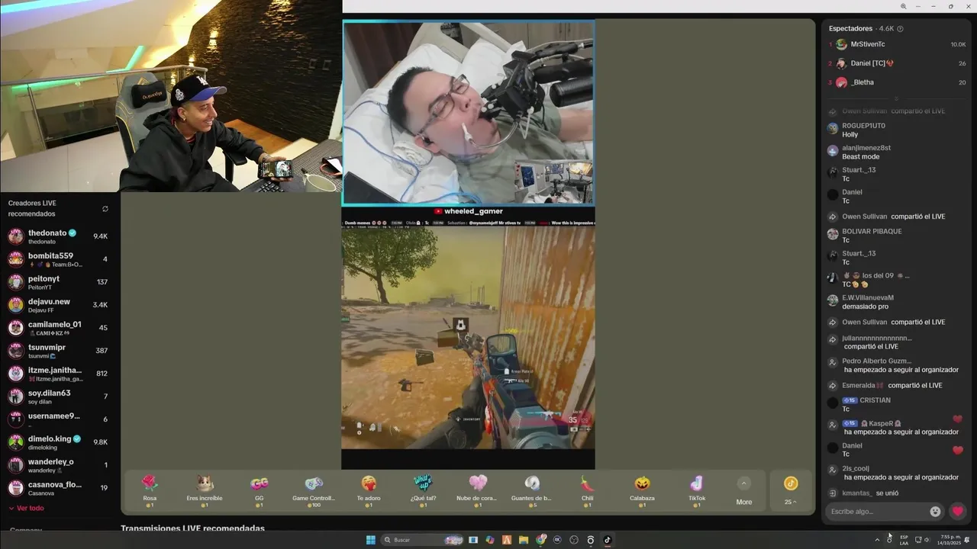Select casanova_flo live creator

click(x=58, y=488)
